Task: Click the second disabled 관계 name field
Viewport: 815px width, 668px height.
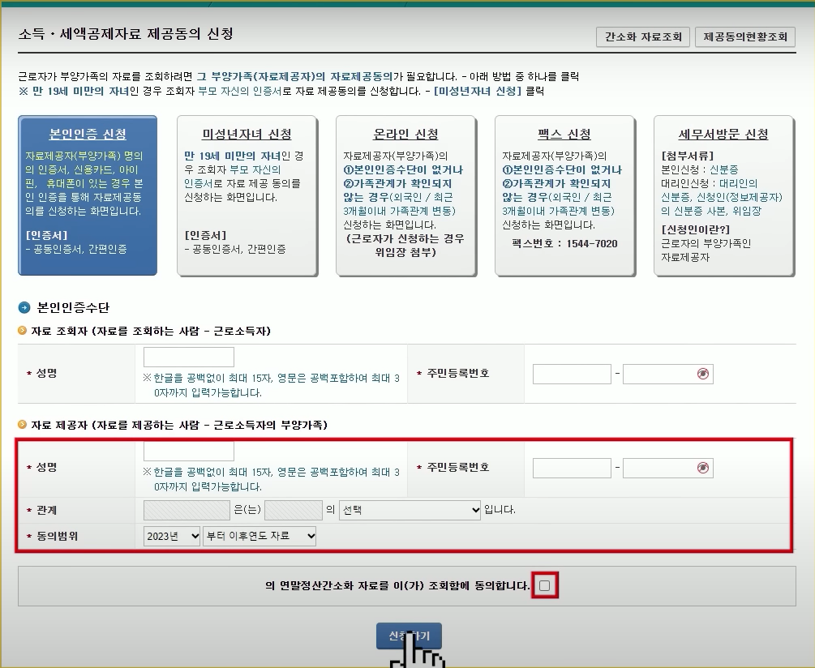Action: [294, 510]
